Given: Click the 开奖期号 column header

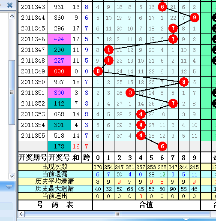Looking at the screenshot, I should point(33,157).
